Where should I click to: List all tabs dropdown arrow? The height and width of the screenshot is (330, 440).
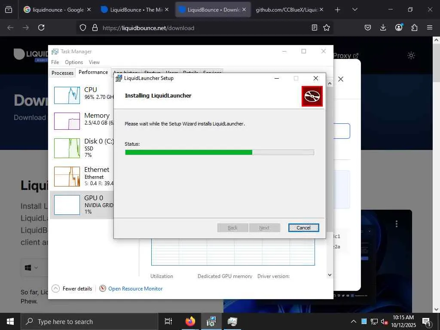(354, 9)
